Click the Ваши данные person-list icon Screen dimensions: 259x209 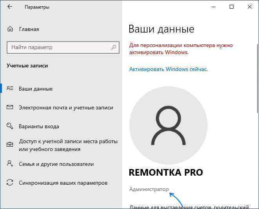point(10,88)
